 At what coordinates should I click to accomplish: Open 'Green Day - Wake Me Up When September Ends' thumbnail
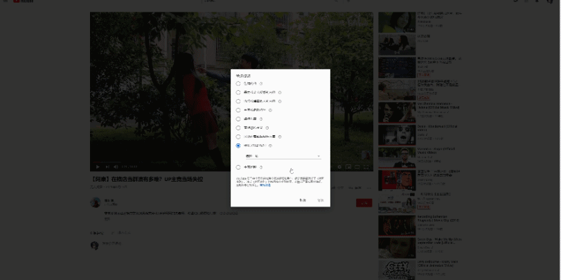(397, 248)
